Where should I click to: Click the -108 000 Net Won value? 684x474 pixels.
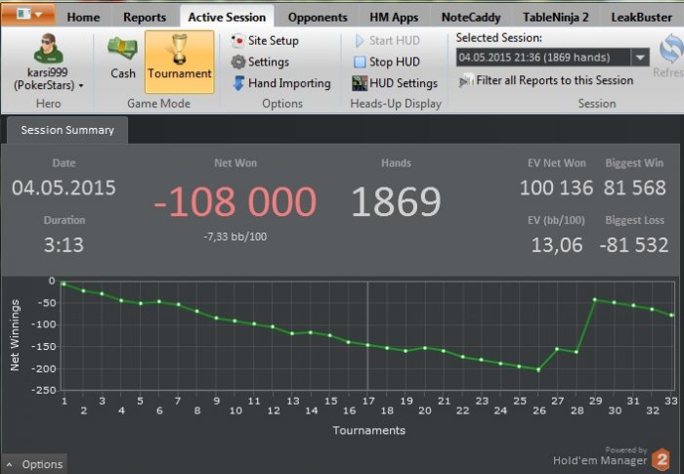point(235,201)
